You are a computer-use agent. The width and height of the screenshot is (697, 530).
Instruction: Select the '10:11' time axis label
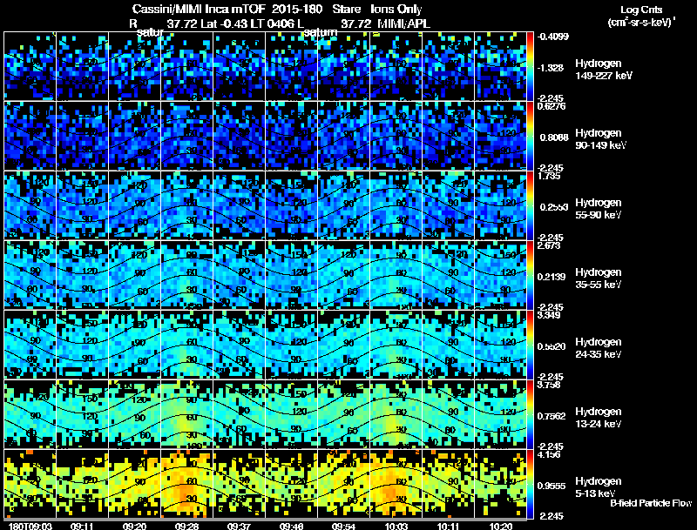[449, 527]
